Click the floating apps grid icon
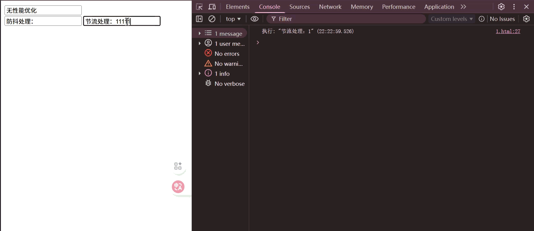The image size is (534, 231). (x=178, y=166)
